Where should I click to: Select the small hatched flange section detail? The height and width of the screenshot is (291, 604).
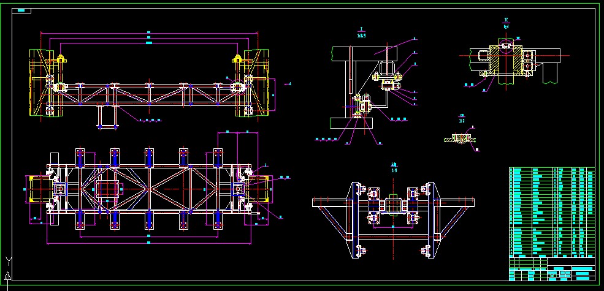461,138
